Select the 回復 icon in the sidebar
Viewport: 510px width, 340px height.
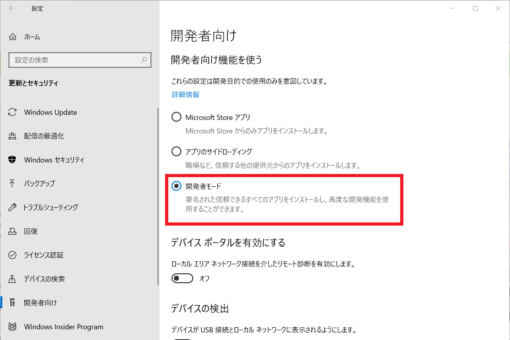[x=13, y=231]
